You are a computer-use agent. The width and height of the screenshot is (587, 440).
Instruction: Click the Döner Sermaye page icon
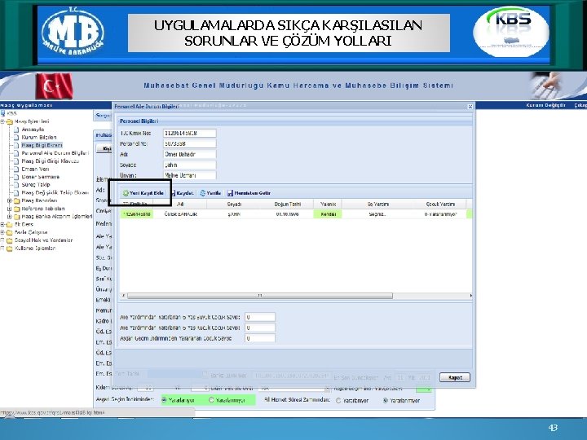pos(16,177)
